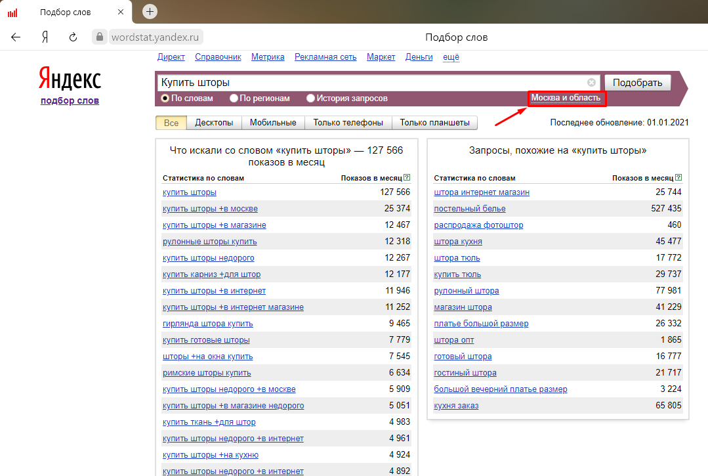Open the кухня заказ query
Image resolution: width=708 pixels, height=476 pixels.
(x=456, y=406)
